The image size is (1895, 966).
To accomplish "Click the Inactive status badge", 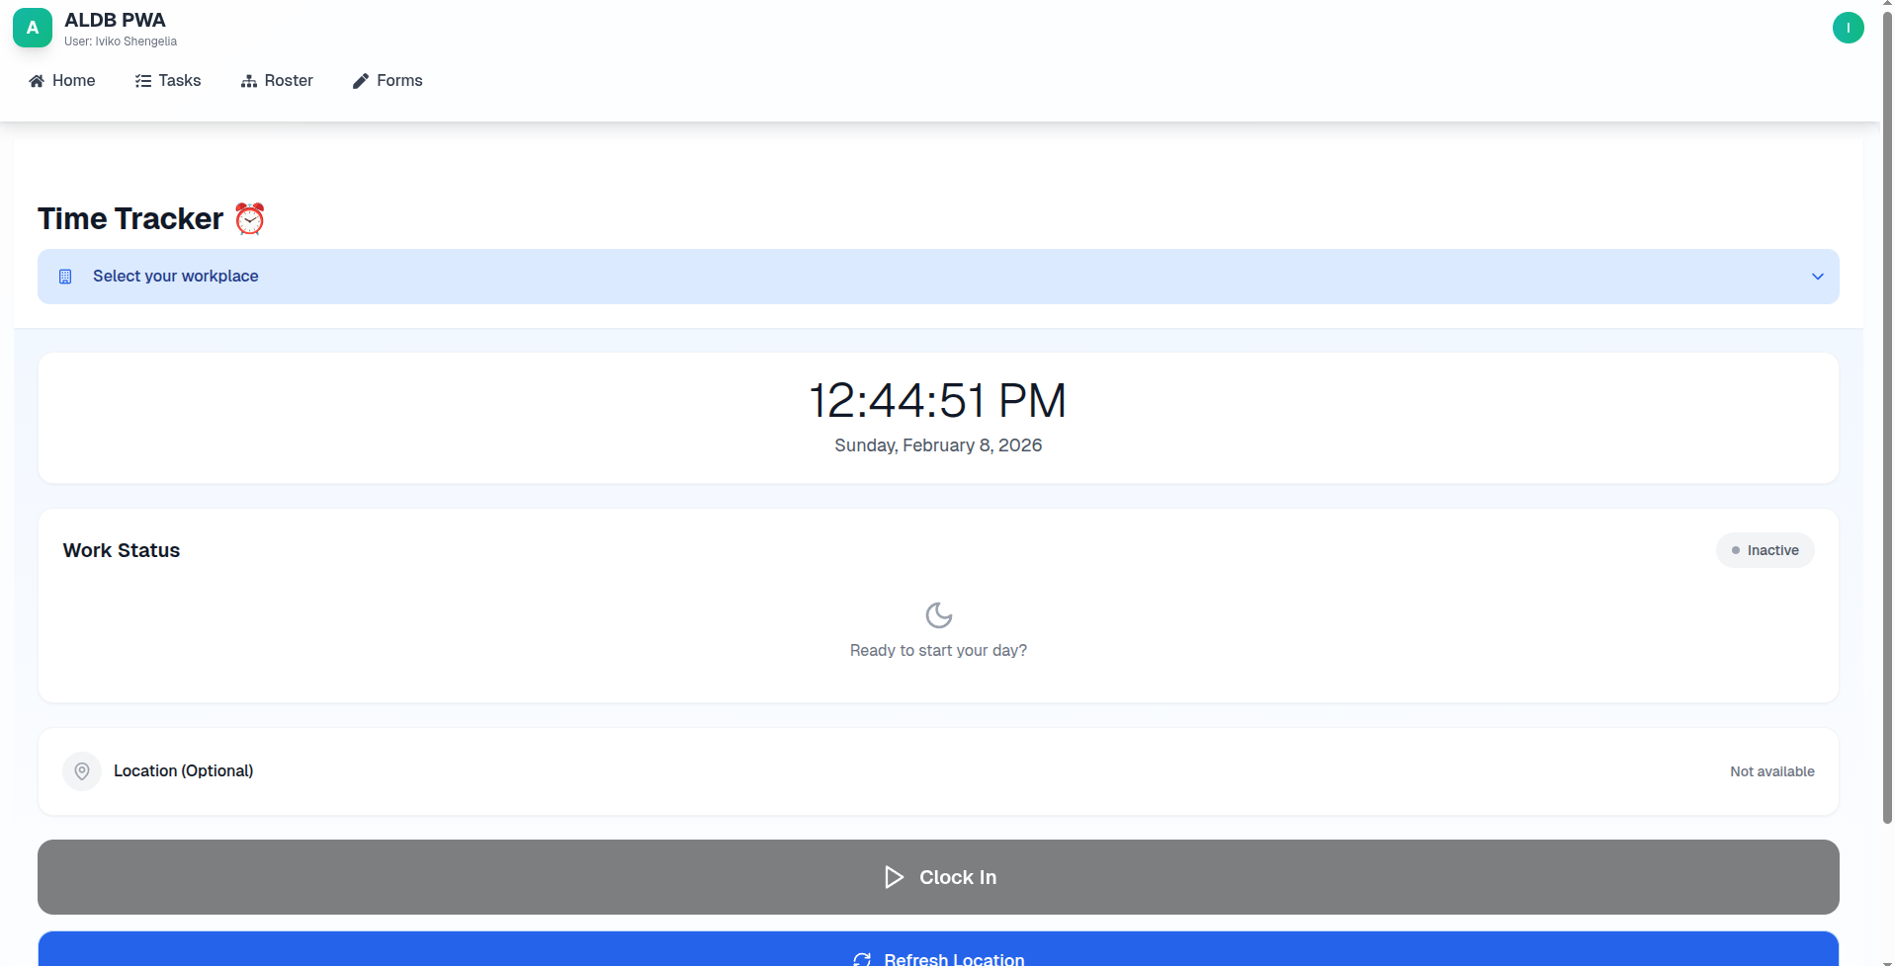I will [1765, 550].
